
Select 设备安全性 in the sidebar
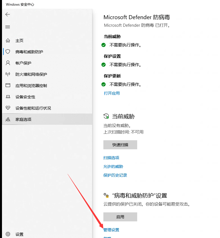[x=47, y=97]
